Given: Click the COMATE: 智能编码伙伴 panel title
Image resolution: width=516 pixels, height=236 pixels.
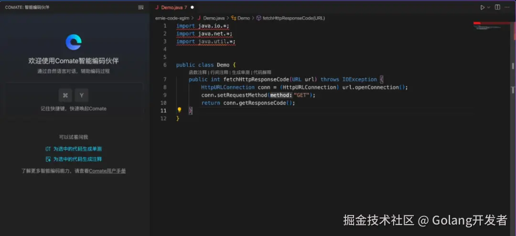Looking at the screenshot, I should tap(27, 7).
